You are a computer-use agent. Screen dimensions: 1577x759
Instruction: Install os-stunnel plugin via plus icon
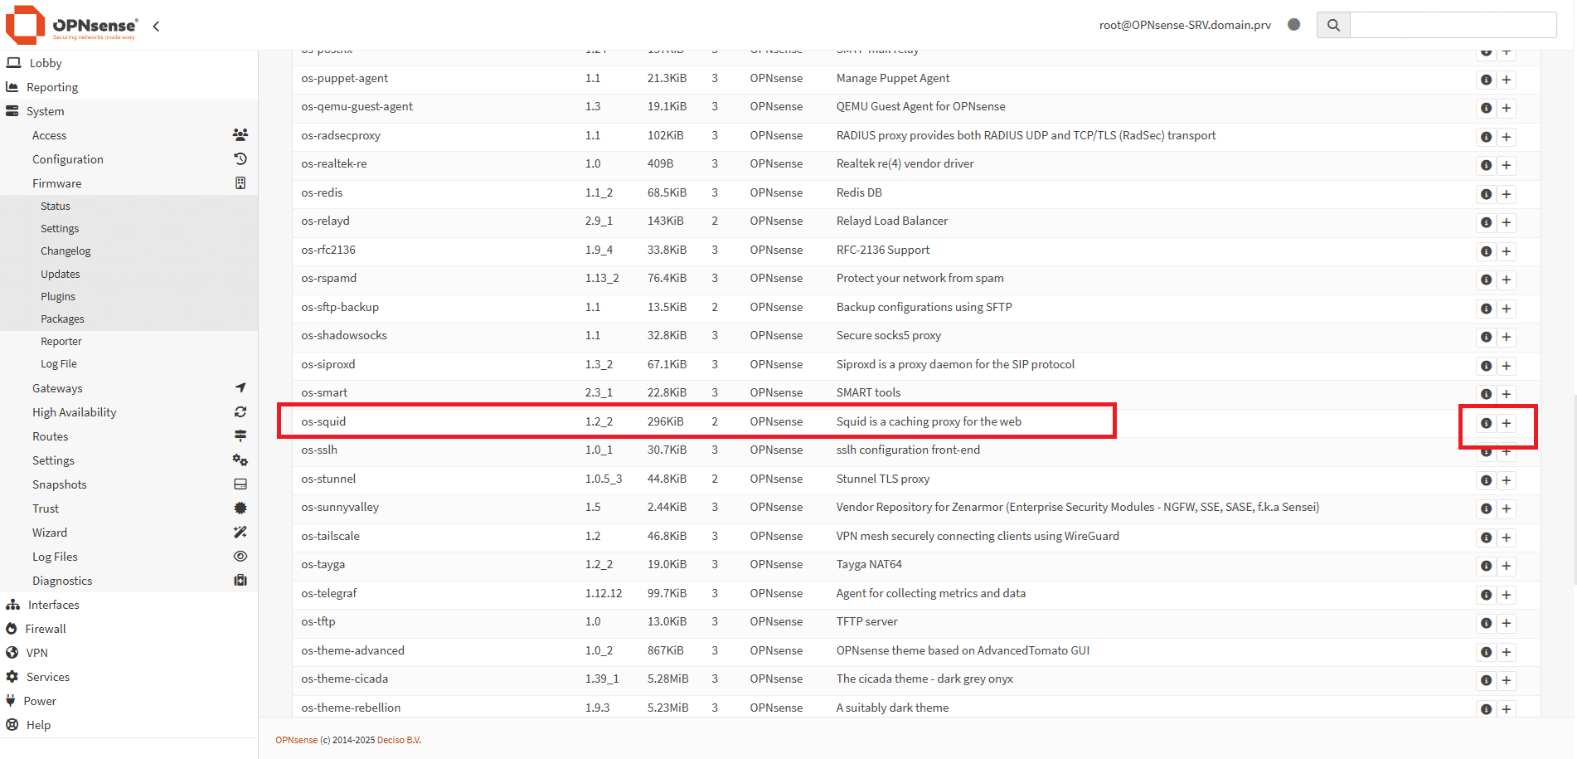click(x=1507, y=480)
